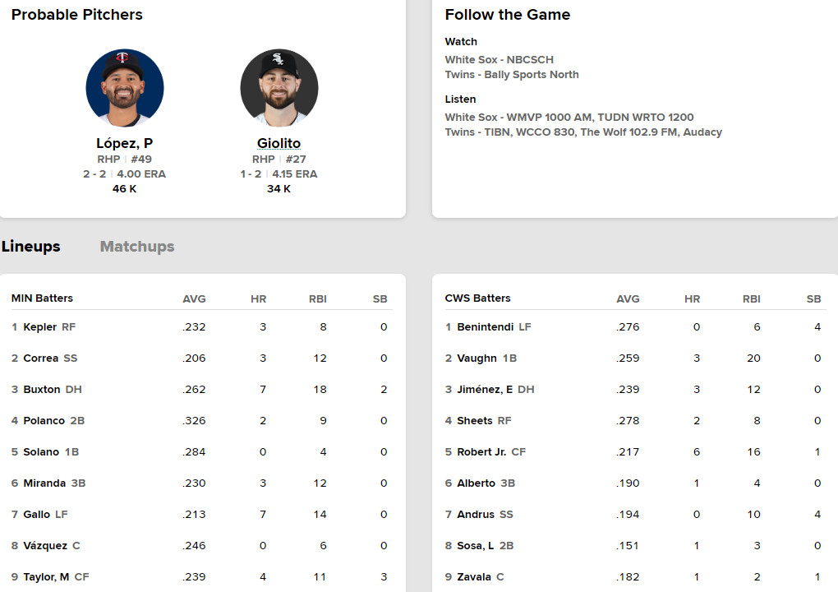Open Zavala's player link

(x=474, y=577)
